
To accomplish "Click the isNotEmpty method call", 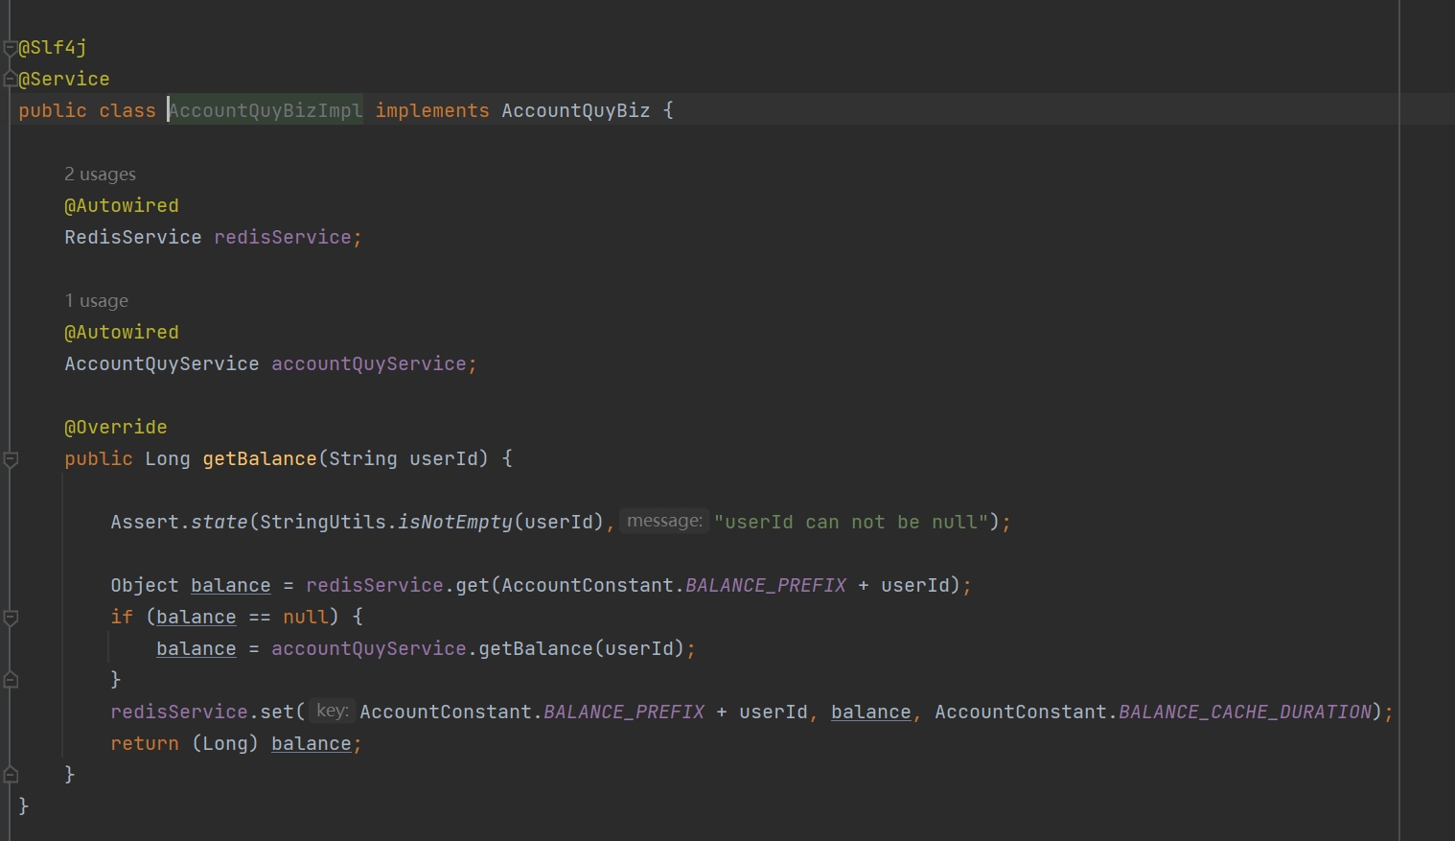I will (455, 523).
